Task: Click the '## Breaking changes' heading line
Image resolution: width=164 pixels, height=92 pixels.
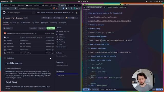Action: pyautogui.click(x=96, y=25)
